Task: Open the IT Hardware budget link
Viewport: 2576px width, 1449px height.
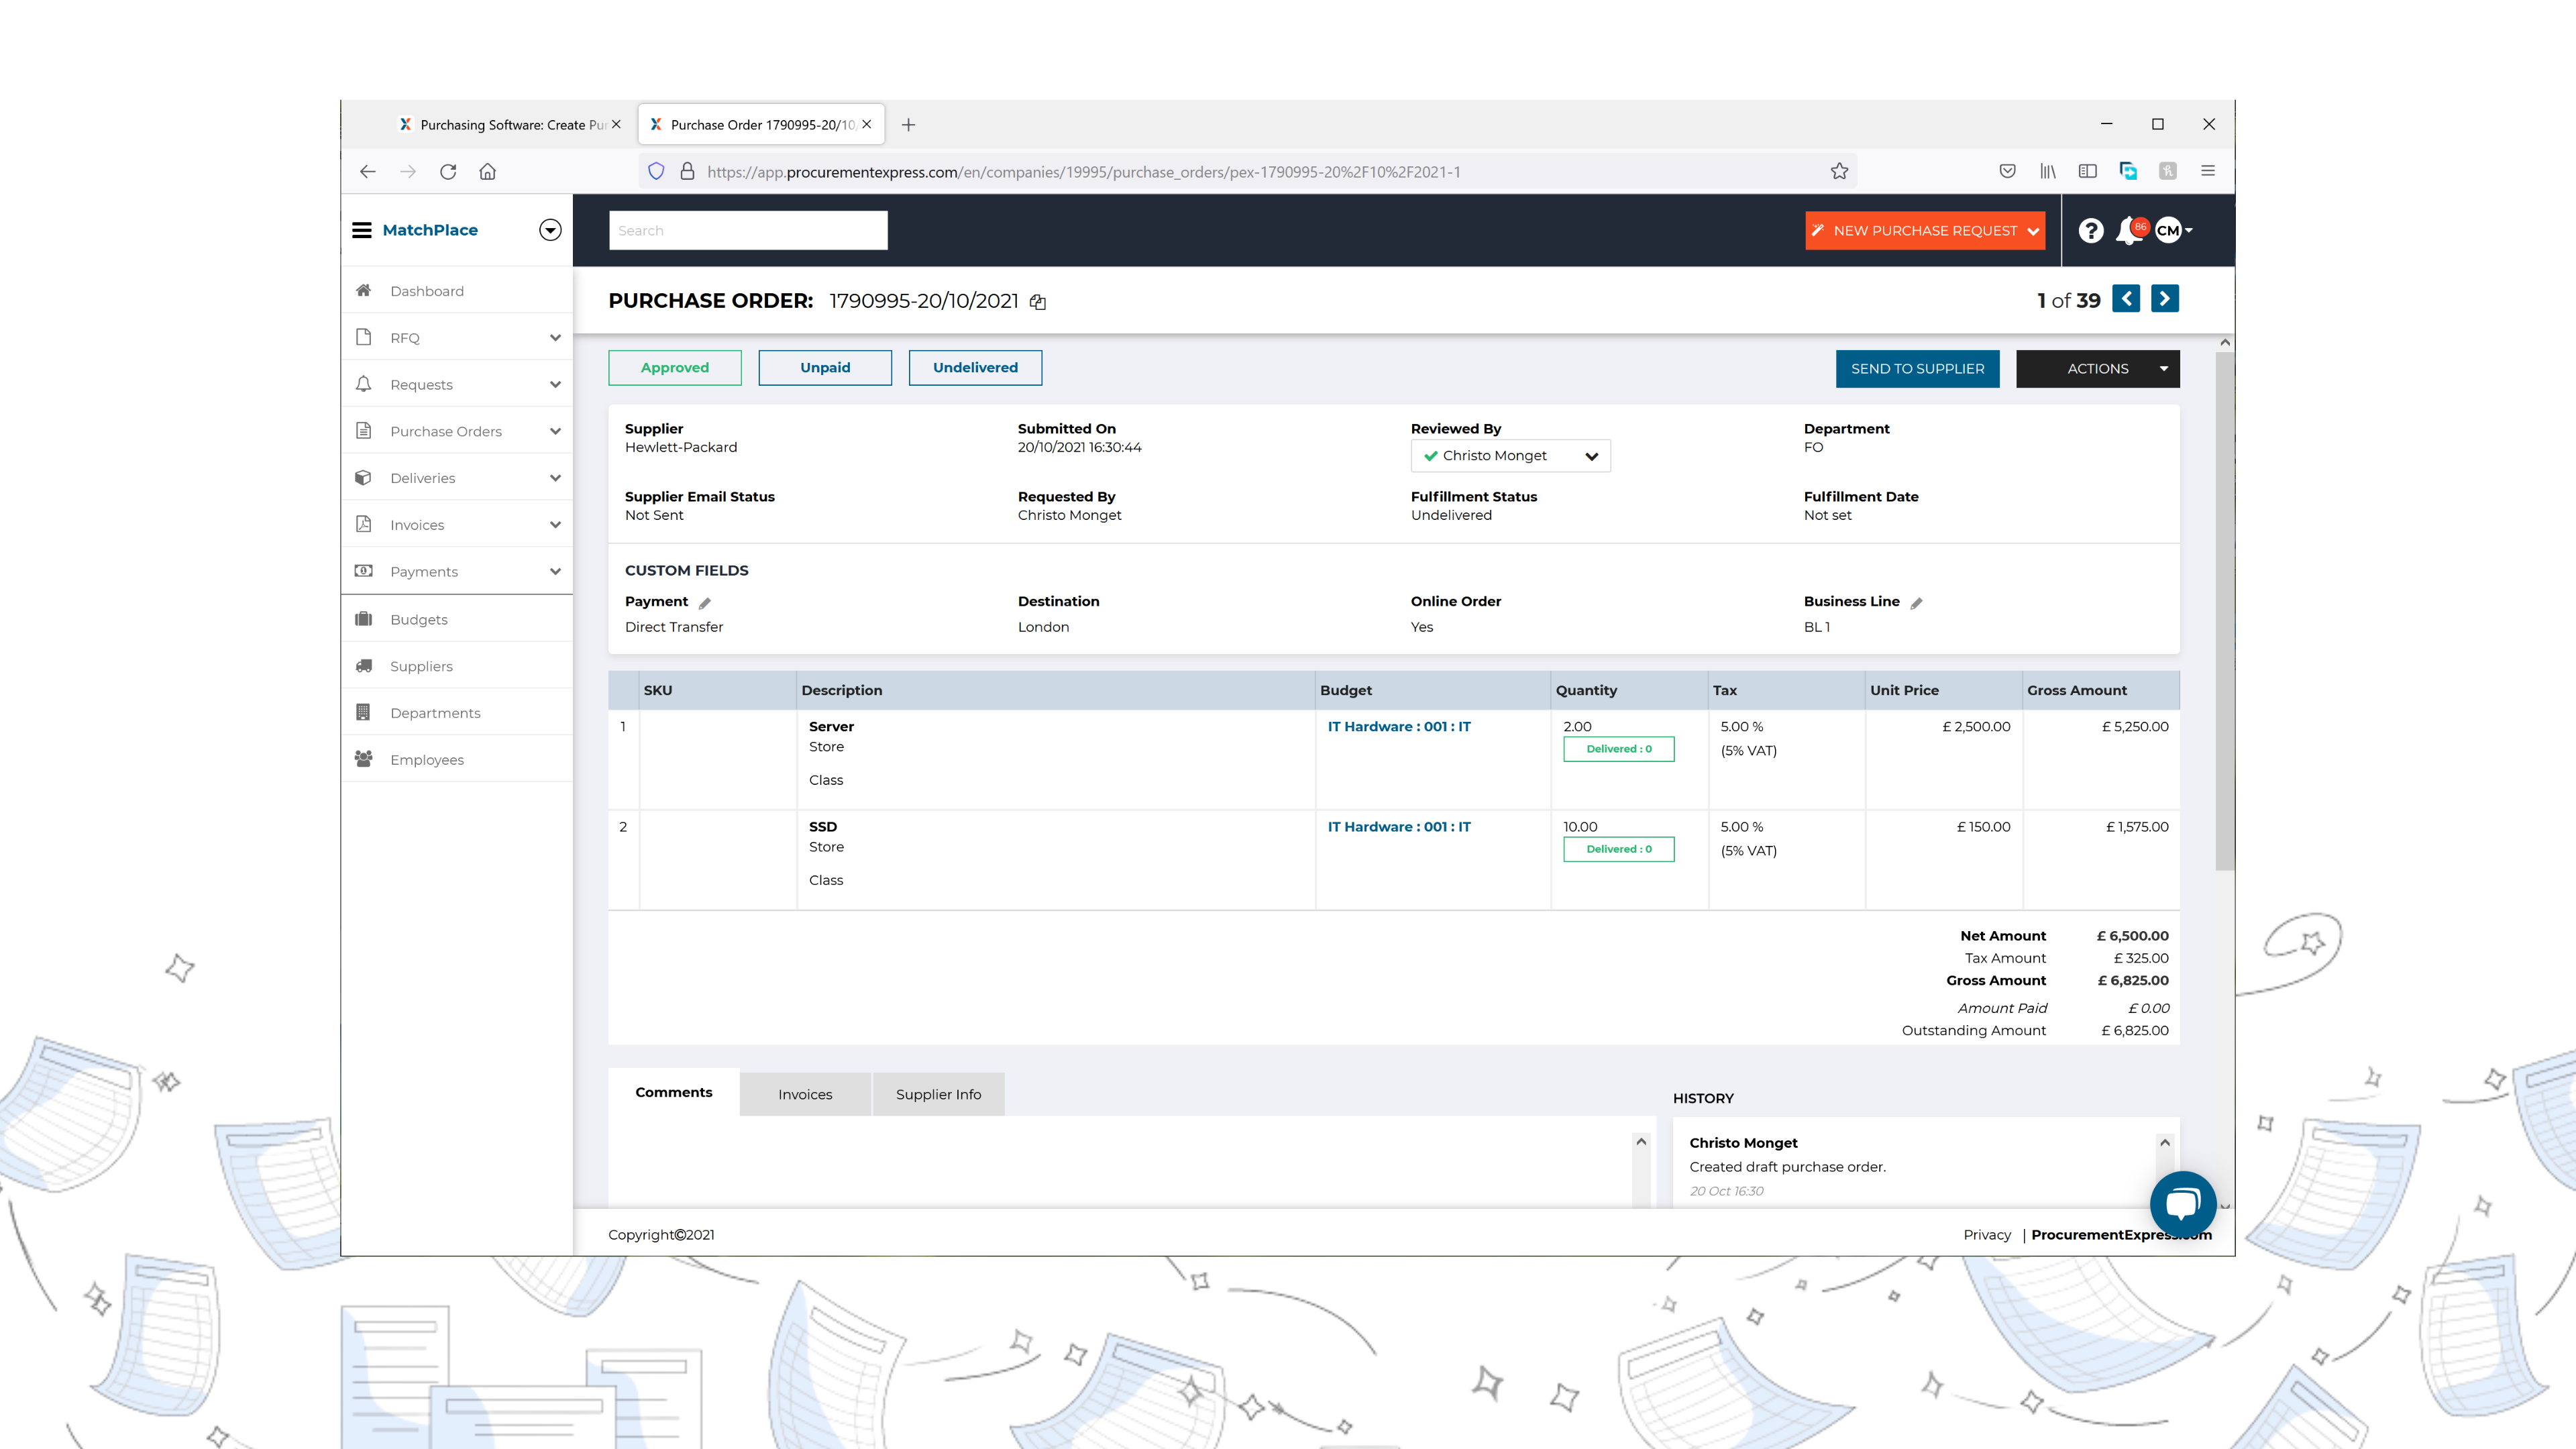Action: pos(1398,726)
